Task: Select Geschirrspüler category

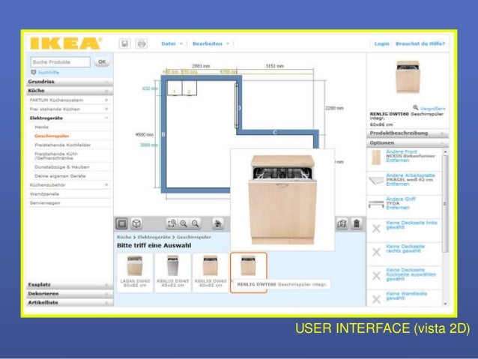Action: point(52,136)
